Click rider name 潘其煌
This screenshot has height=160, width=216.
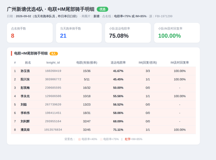coord(25,130)
